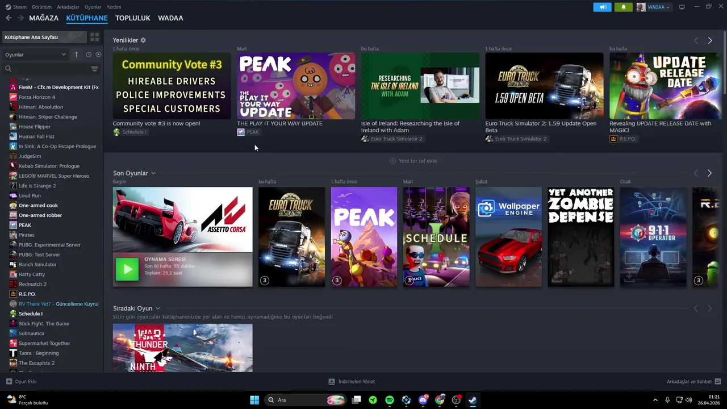This screenshot has height=409, width=727.
Task: Click the Schedule I icon in sidebar
Action: pyautogui.click(x=13, y=314)
